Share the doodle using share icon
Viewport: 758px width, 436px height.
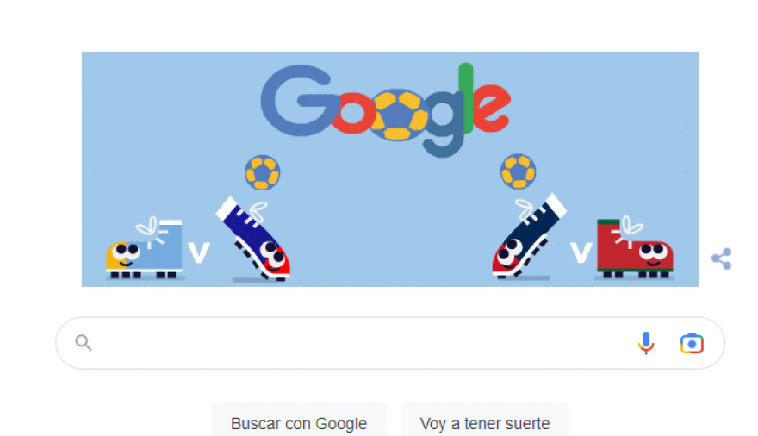click(721, 258)
